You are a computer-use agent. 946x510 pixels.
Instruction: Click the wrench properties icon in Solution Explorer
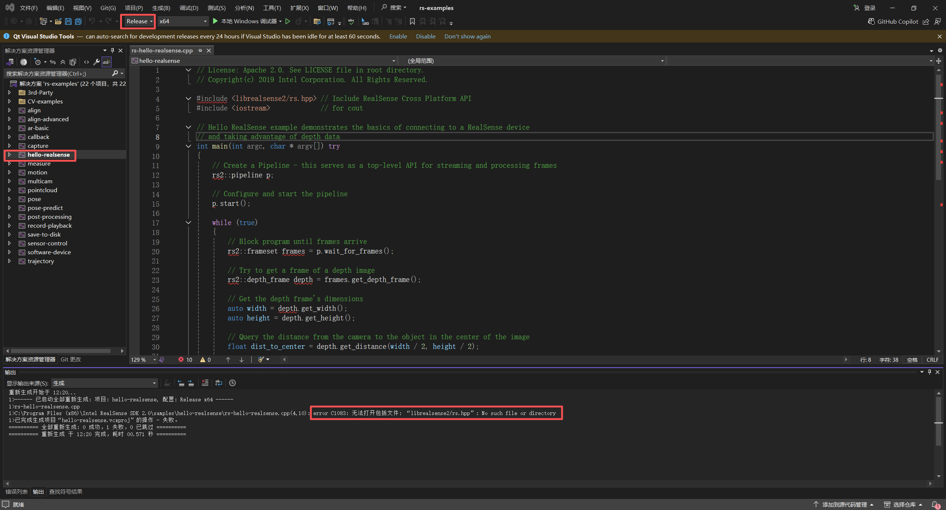click(x=96, y=62)
